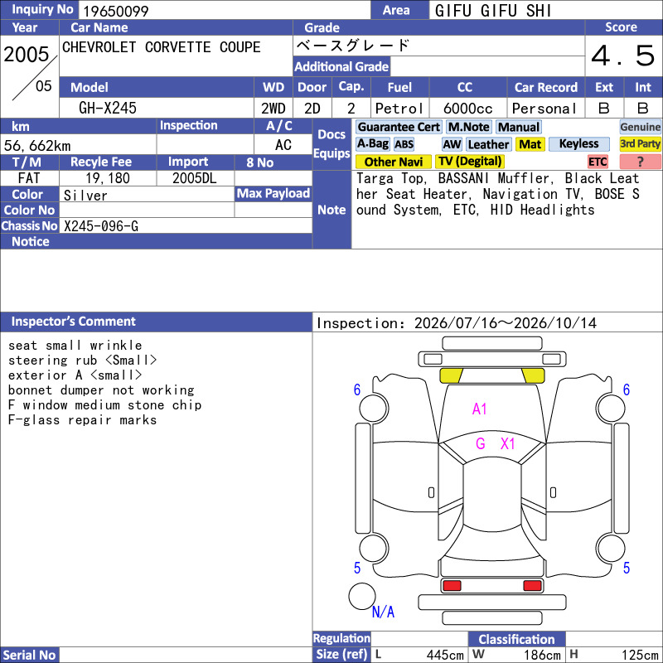Click the color value Silver
The width and height of the screenshot is (663, 663).
pos(85,196)
